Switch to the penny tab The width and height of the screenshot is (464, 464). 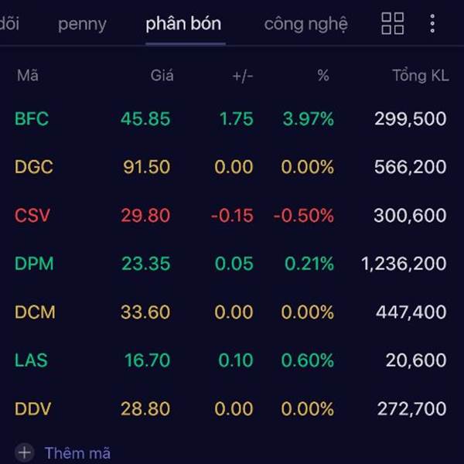[82, 24]
